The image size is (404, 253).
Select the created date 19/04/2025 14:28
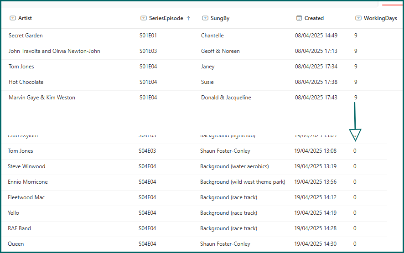click(x=316, y=228)
